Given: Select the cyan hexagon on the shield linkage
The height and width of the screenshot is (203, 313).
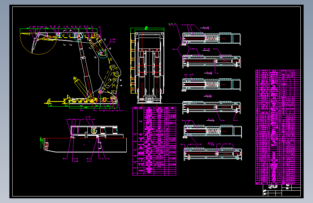Looking at the screenshot, I should coord(103,53).
